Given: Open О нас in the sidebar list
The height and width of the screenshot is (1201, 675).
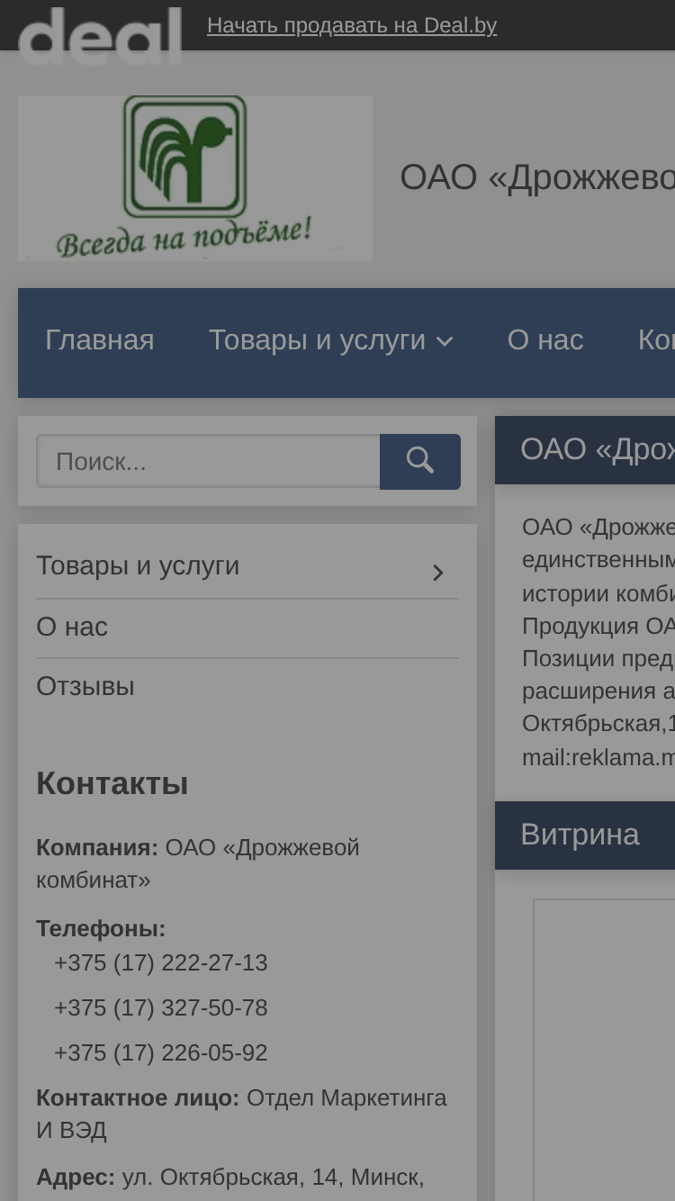Looking at the screenshot, I should pos(72,627).
